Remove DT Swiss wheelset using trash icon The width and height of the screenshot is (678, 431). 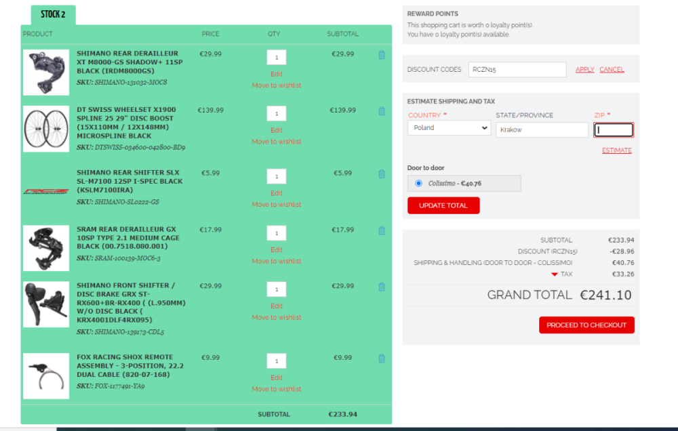point(381,111)
